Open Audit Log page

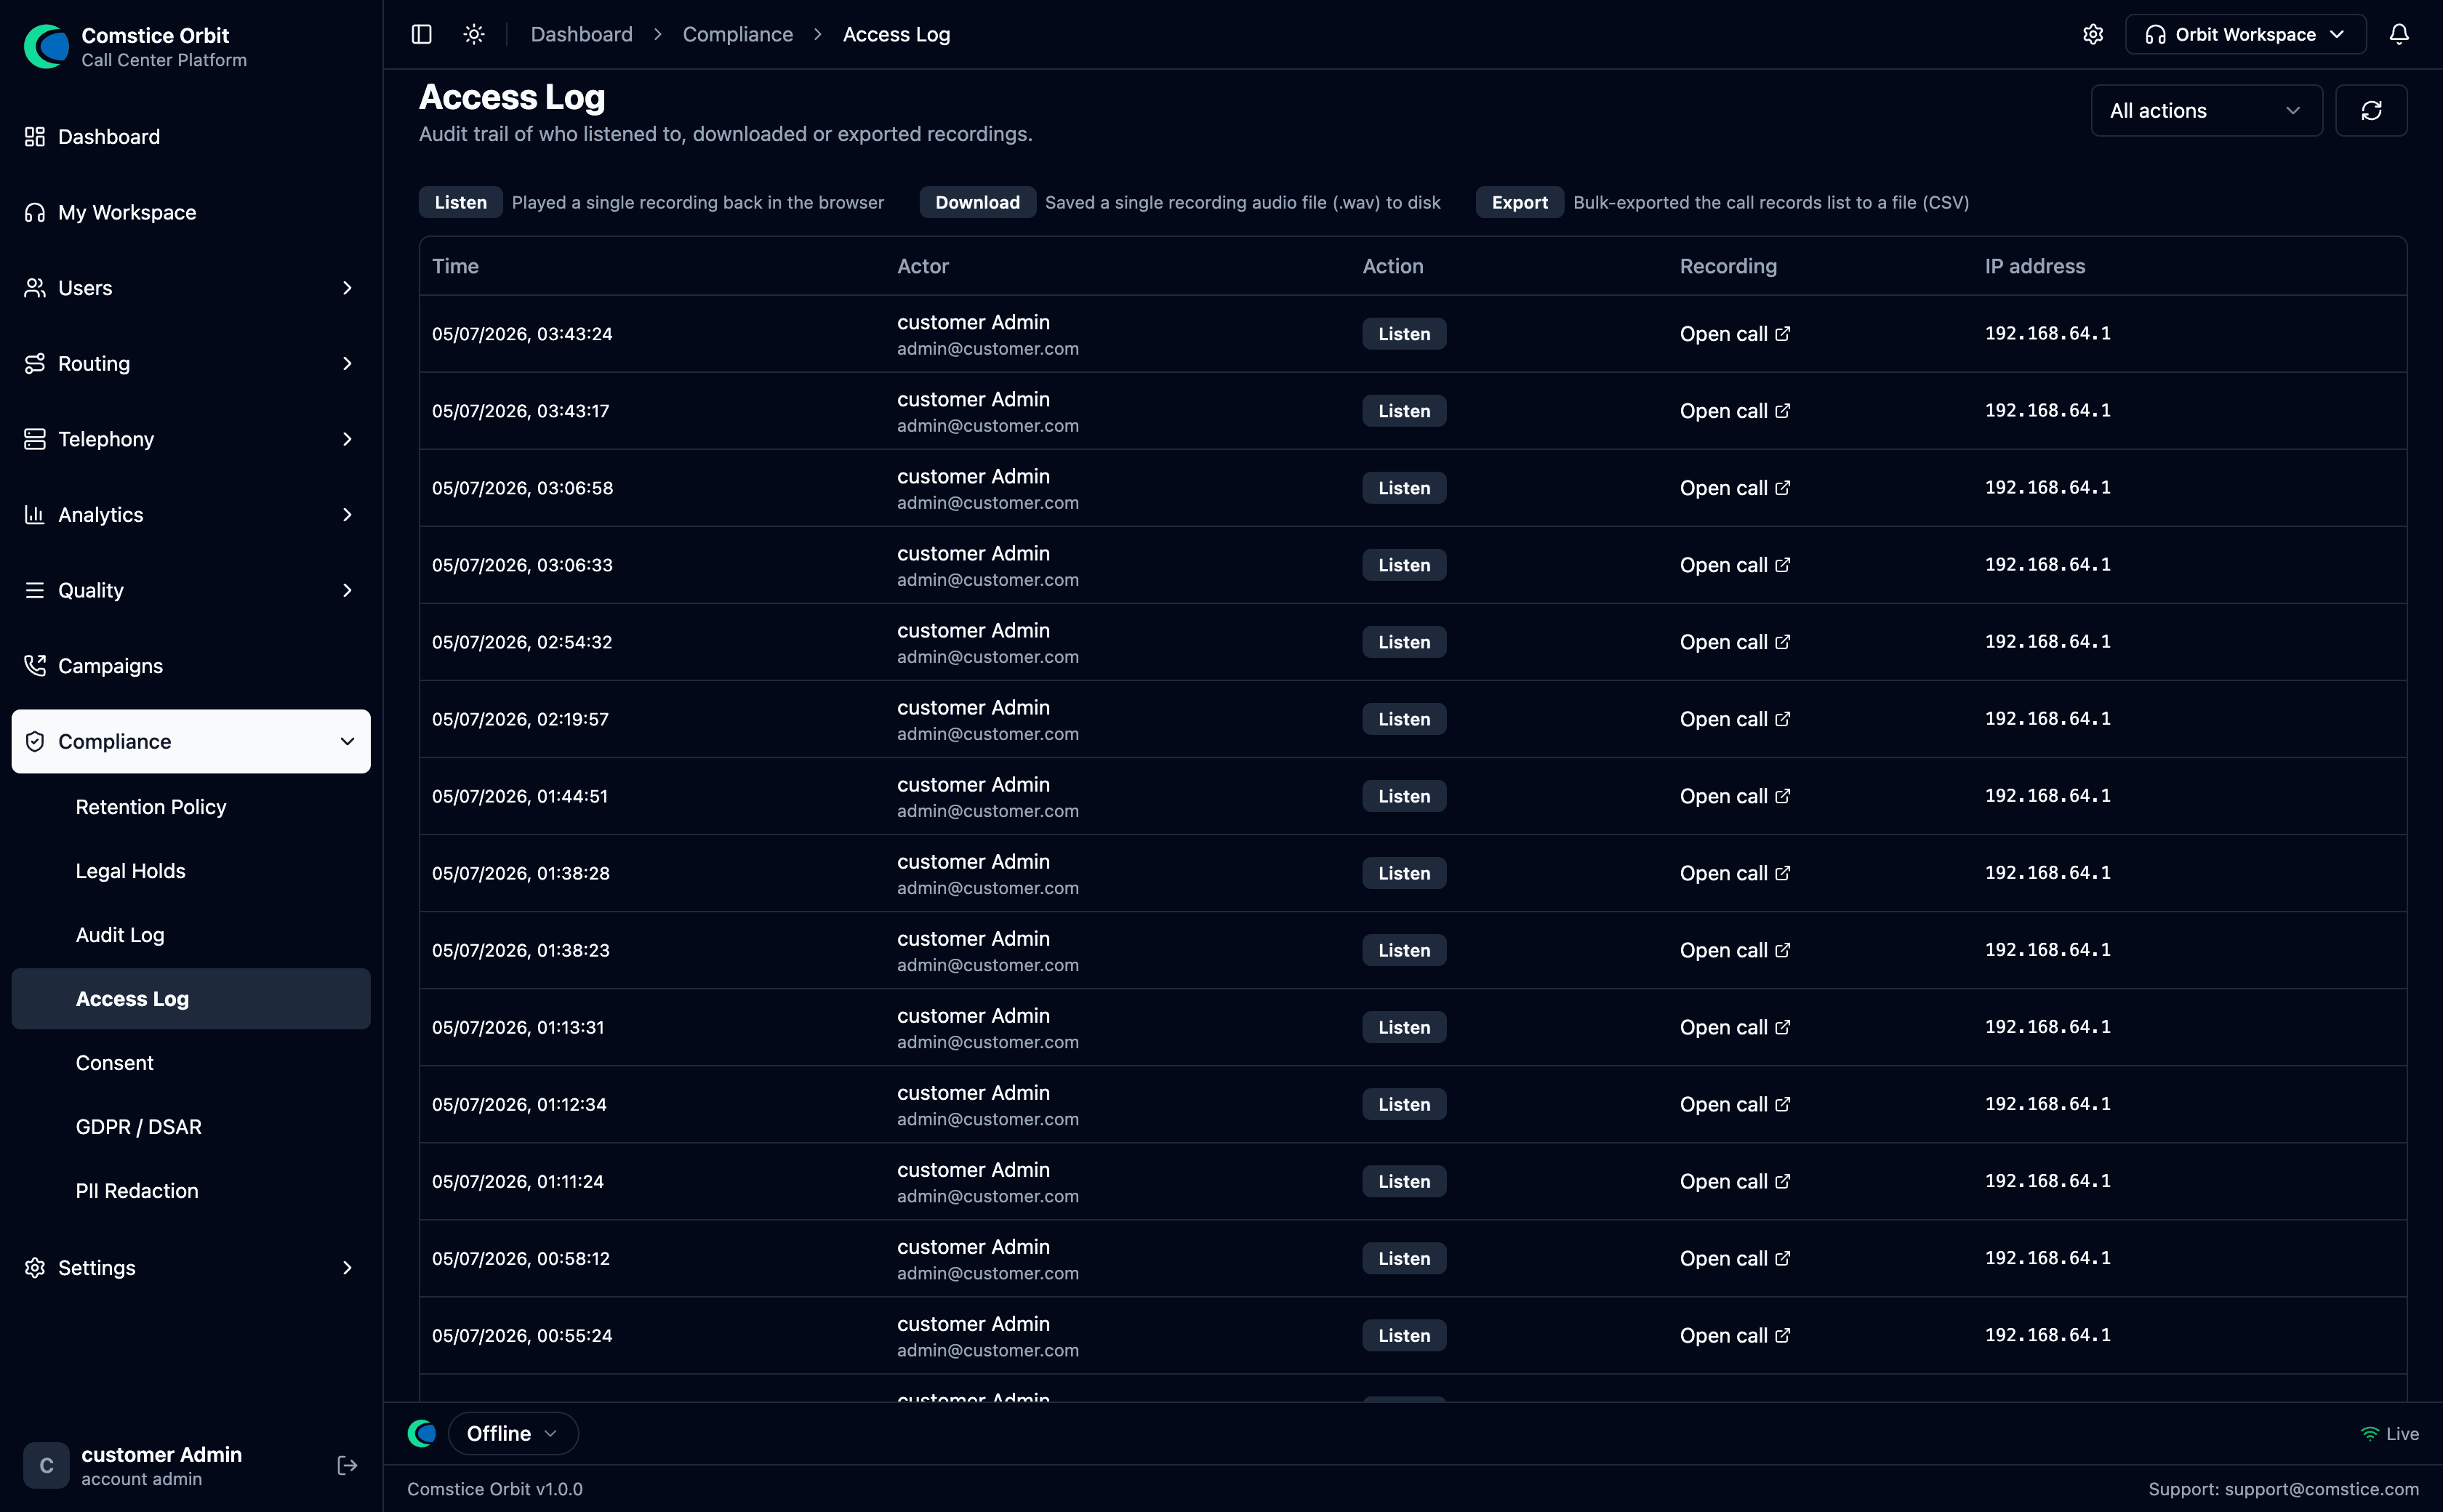click(120, 935)
